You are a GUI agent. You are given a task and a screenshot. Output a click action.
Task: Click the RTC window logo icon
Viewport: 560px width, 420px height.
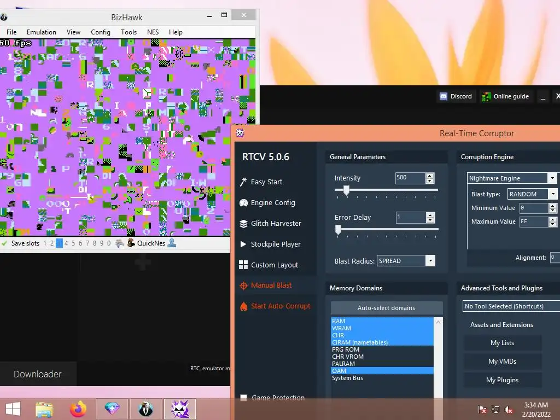[240, 133]
